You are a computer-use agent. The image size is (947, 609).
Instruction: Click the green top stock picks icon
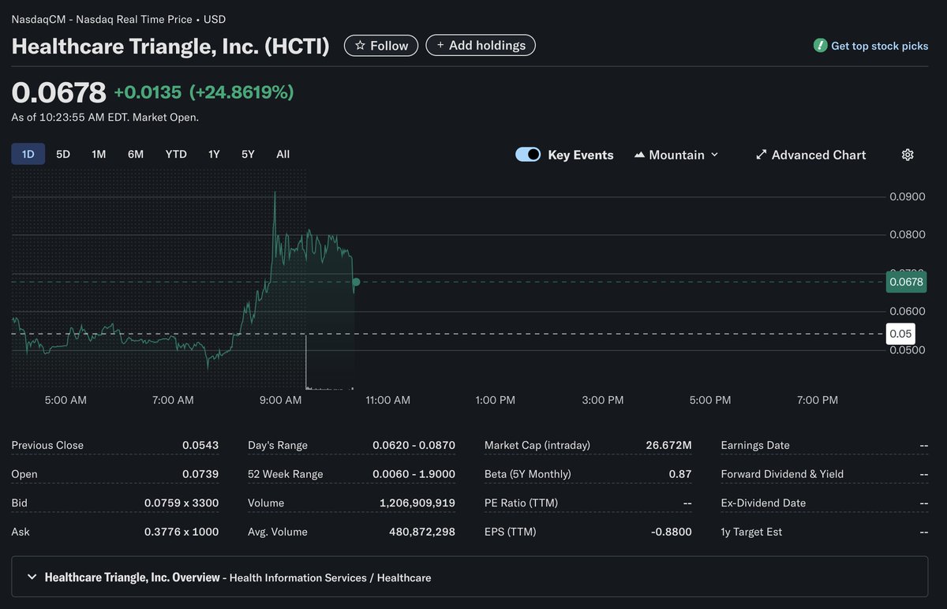pos(821,46)
